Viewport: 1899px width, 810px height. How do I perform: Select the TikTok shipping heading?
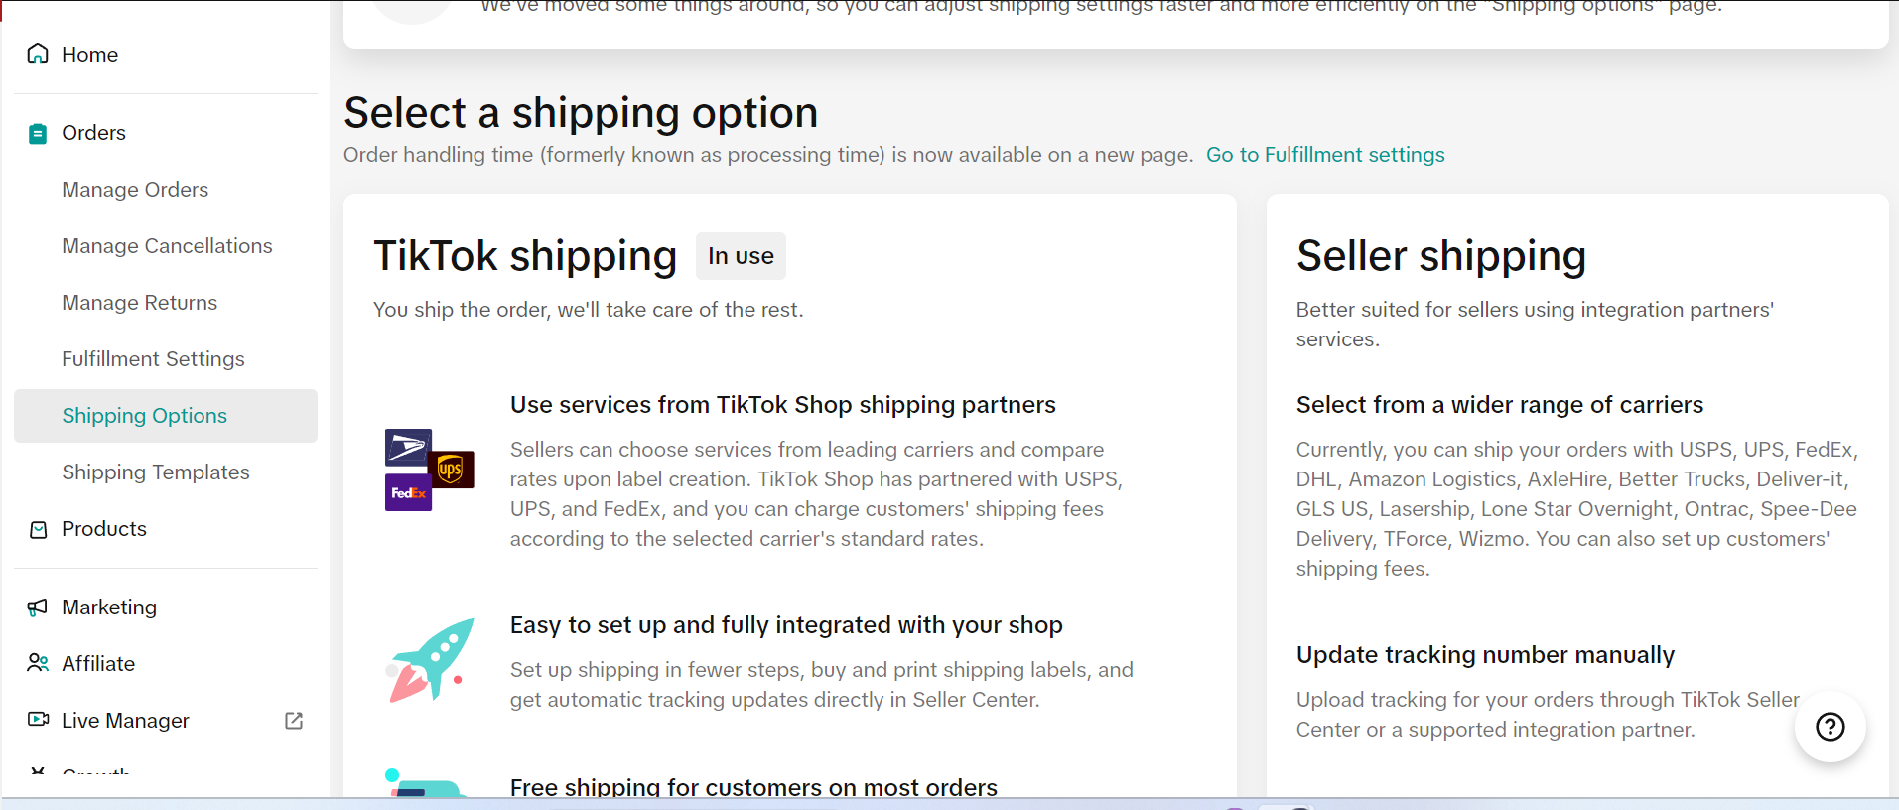click(525, 256)
